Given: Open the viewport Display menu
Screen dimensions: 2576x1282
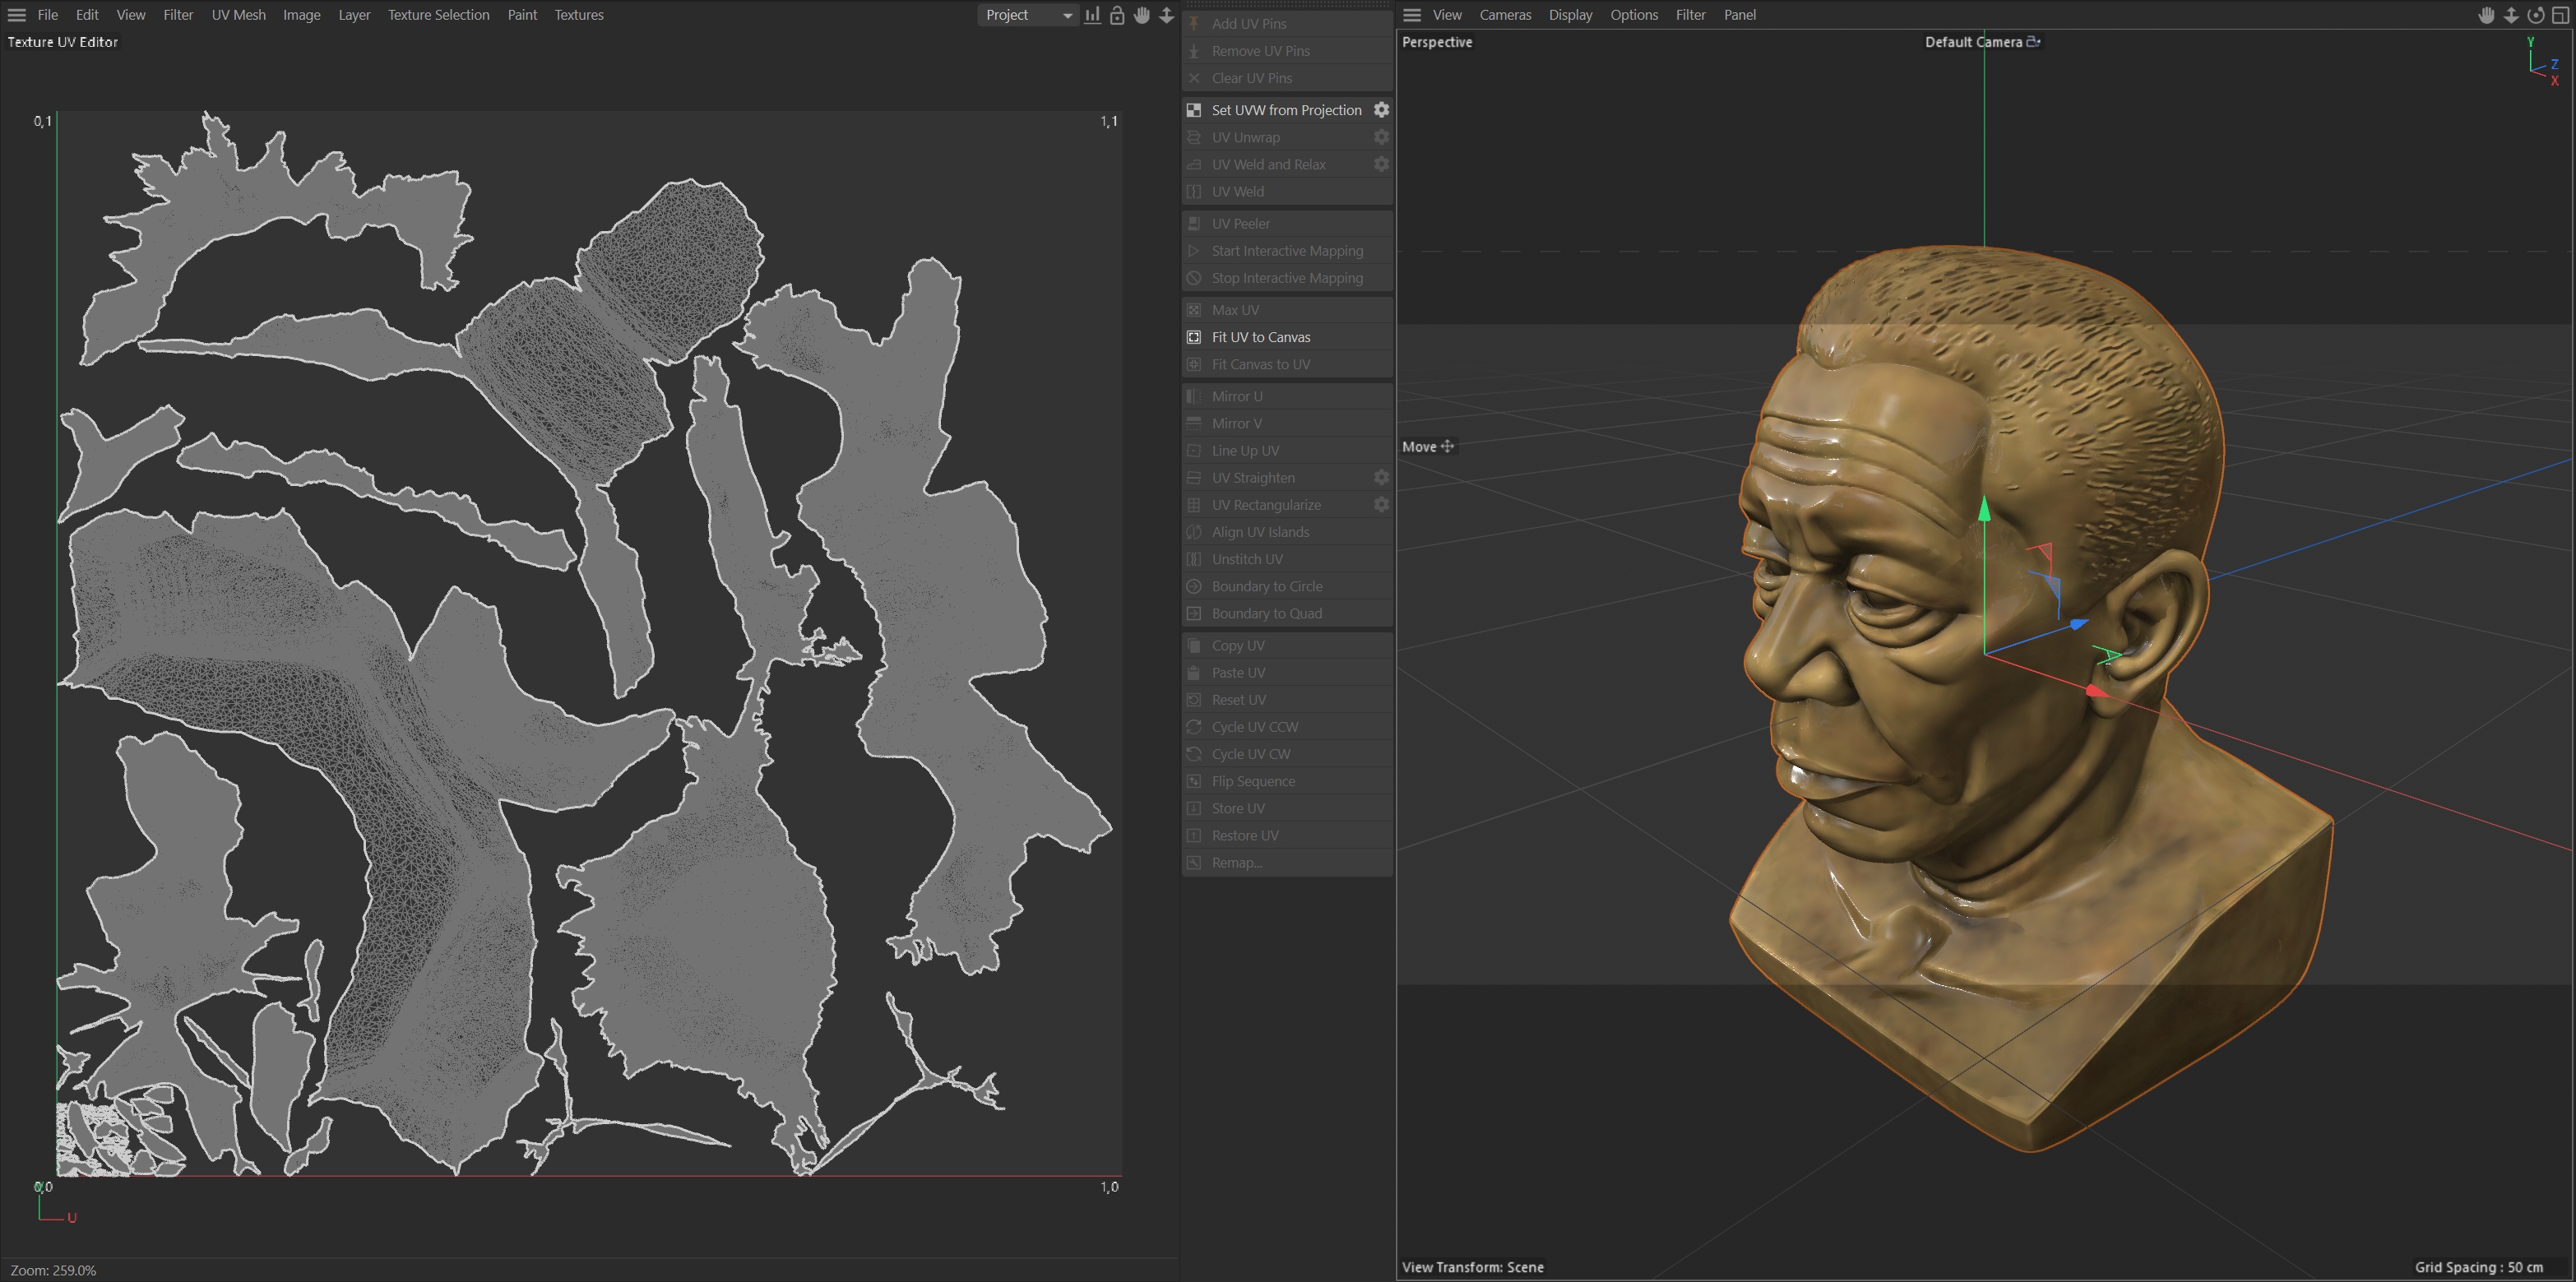Looking at the screenshot, I should click(x=1570, y=15).
